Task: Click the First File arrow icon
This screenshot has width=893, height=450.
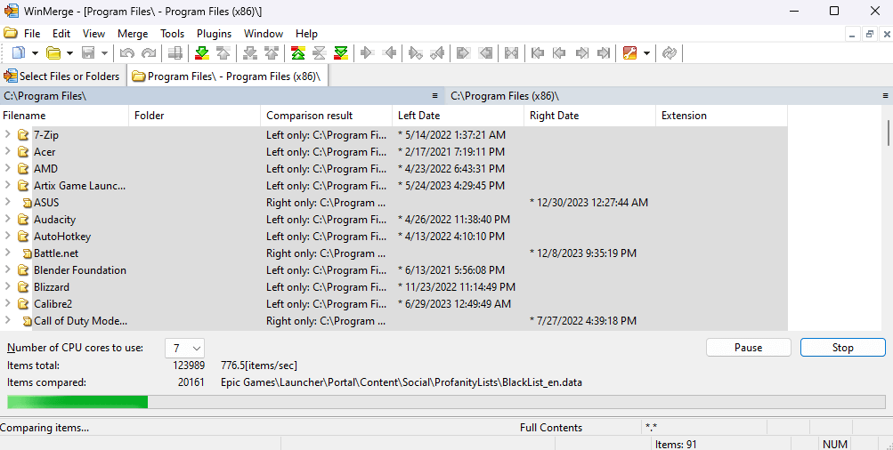Action: [x=538, y=53]
